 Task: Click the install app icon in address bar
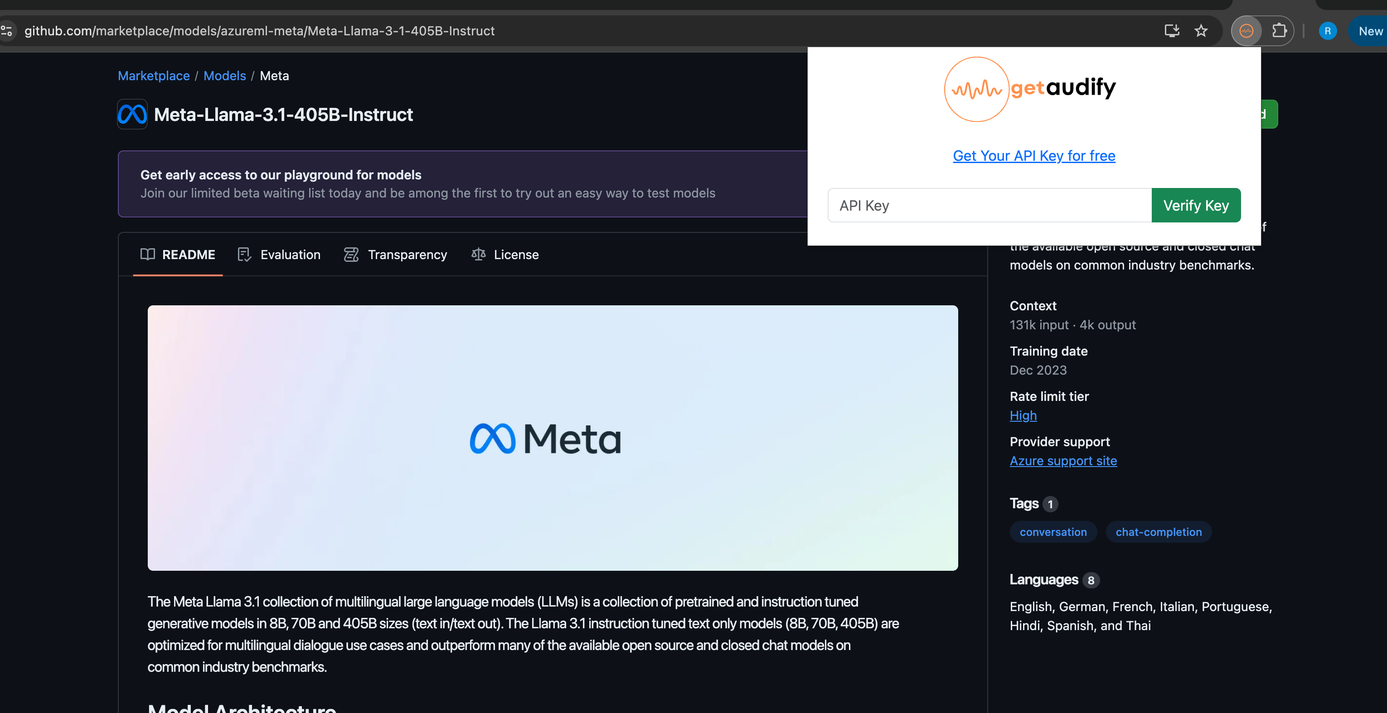click(1172, 31)
